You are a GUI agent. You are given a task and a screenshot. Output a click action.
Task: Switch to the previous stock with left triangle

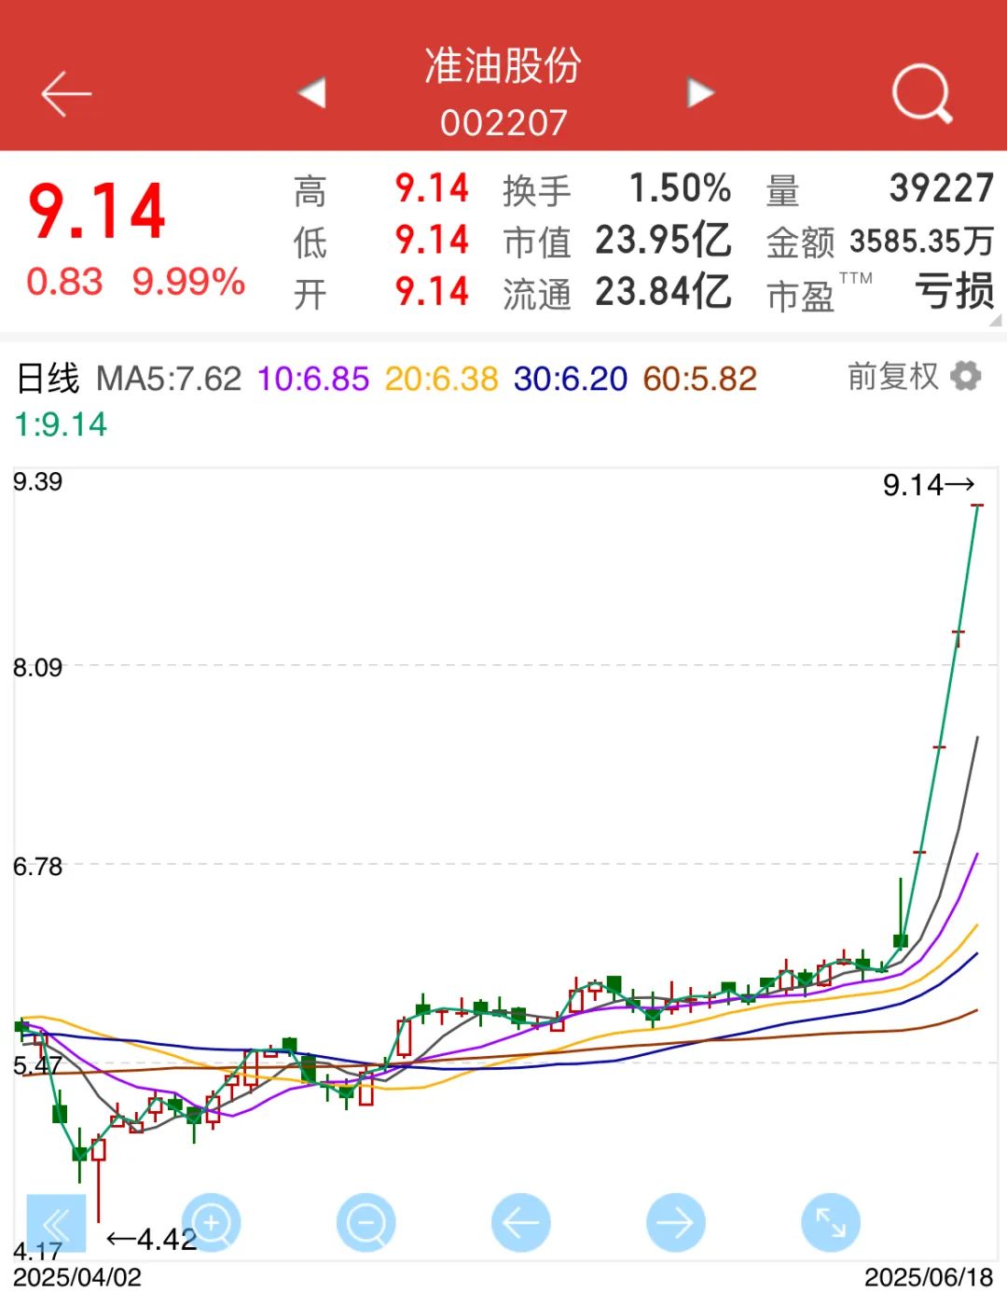pos(311,92)
